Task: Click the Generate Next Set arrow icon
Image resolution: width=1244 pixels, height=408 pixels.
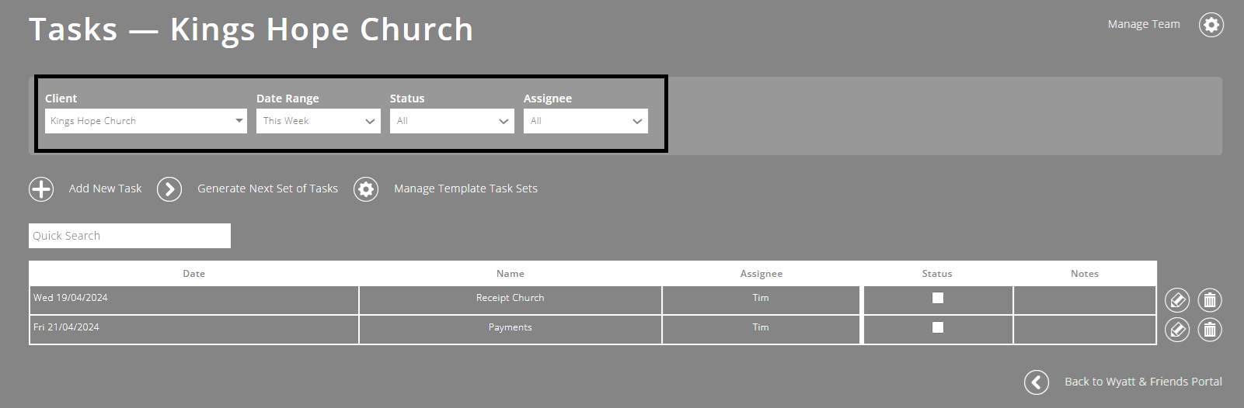Action: point(169,189)
